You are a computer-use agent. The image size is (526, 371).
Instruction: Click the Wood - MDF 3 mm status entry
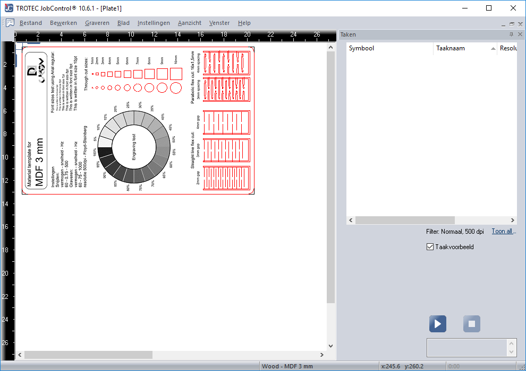pyautogui.click(x=287, y=366)
